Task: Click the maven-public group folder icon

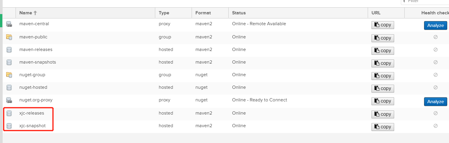Action: [x=9, y=37]
